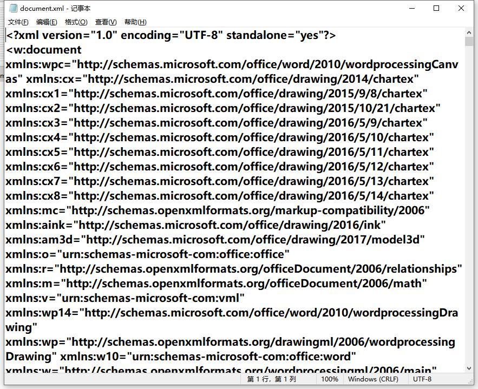Click the vertical scrollbar thumb
This screenshot has width=478, height=389.
[469, 42]
